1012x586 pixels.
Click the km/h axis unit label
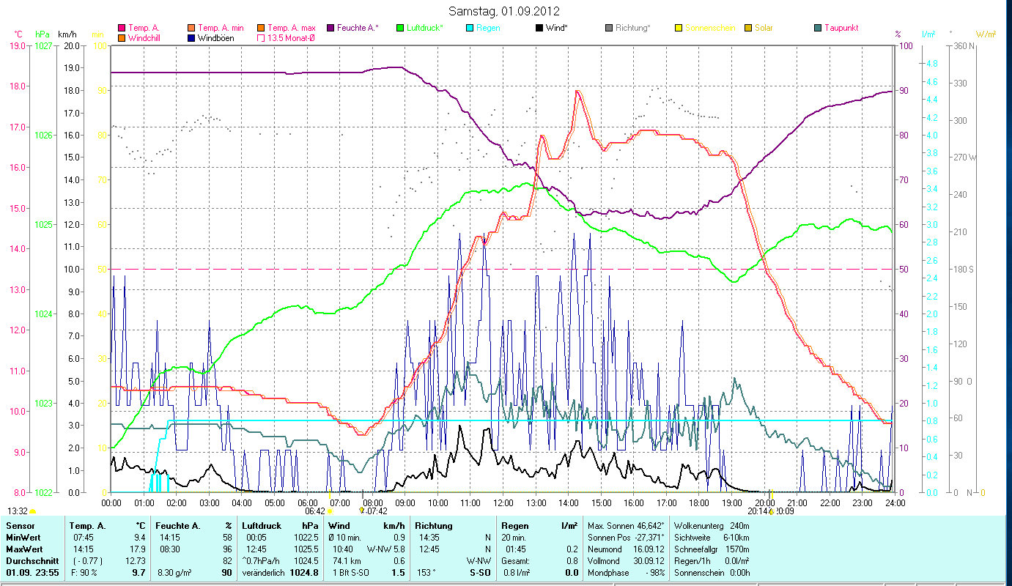67,34
